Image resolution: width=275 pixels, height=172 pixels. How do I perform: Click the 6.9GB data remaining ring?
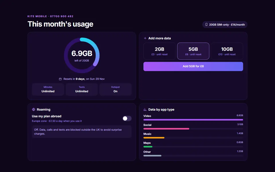coord(82,55)
